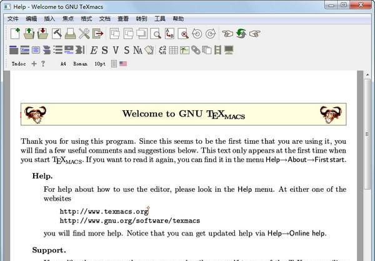375x261 pixels.
Task: Insert an animation with the film strip icon
Action: pyautogui.click(x=217, y=50)
